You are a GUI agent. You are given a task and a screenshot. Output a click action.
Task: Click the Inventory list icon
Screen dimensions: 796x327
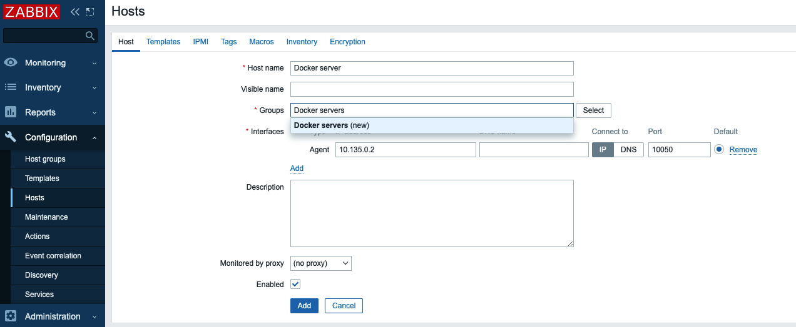(x=11, y=87)
